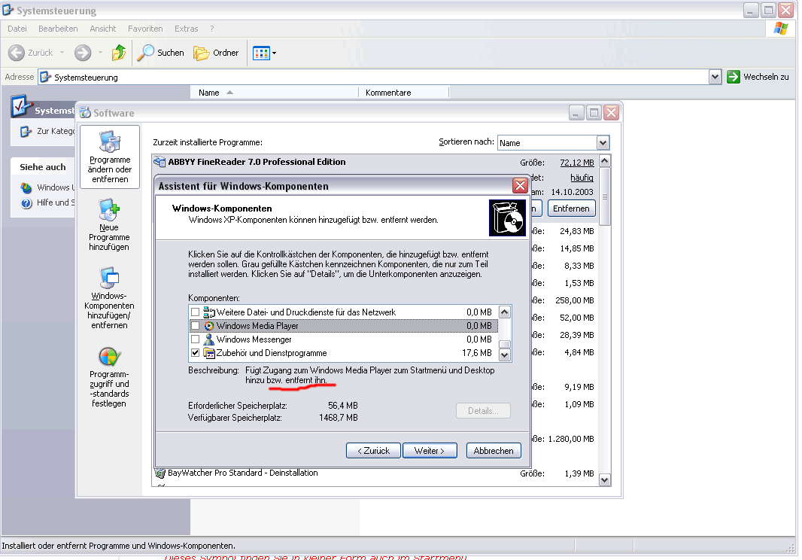802x560 pixels.
Task: Expand the Adresse bar dropdown arrow
Action: click(x=715, y=77)
